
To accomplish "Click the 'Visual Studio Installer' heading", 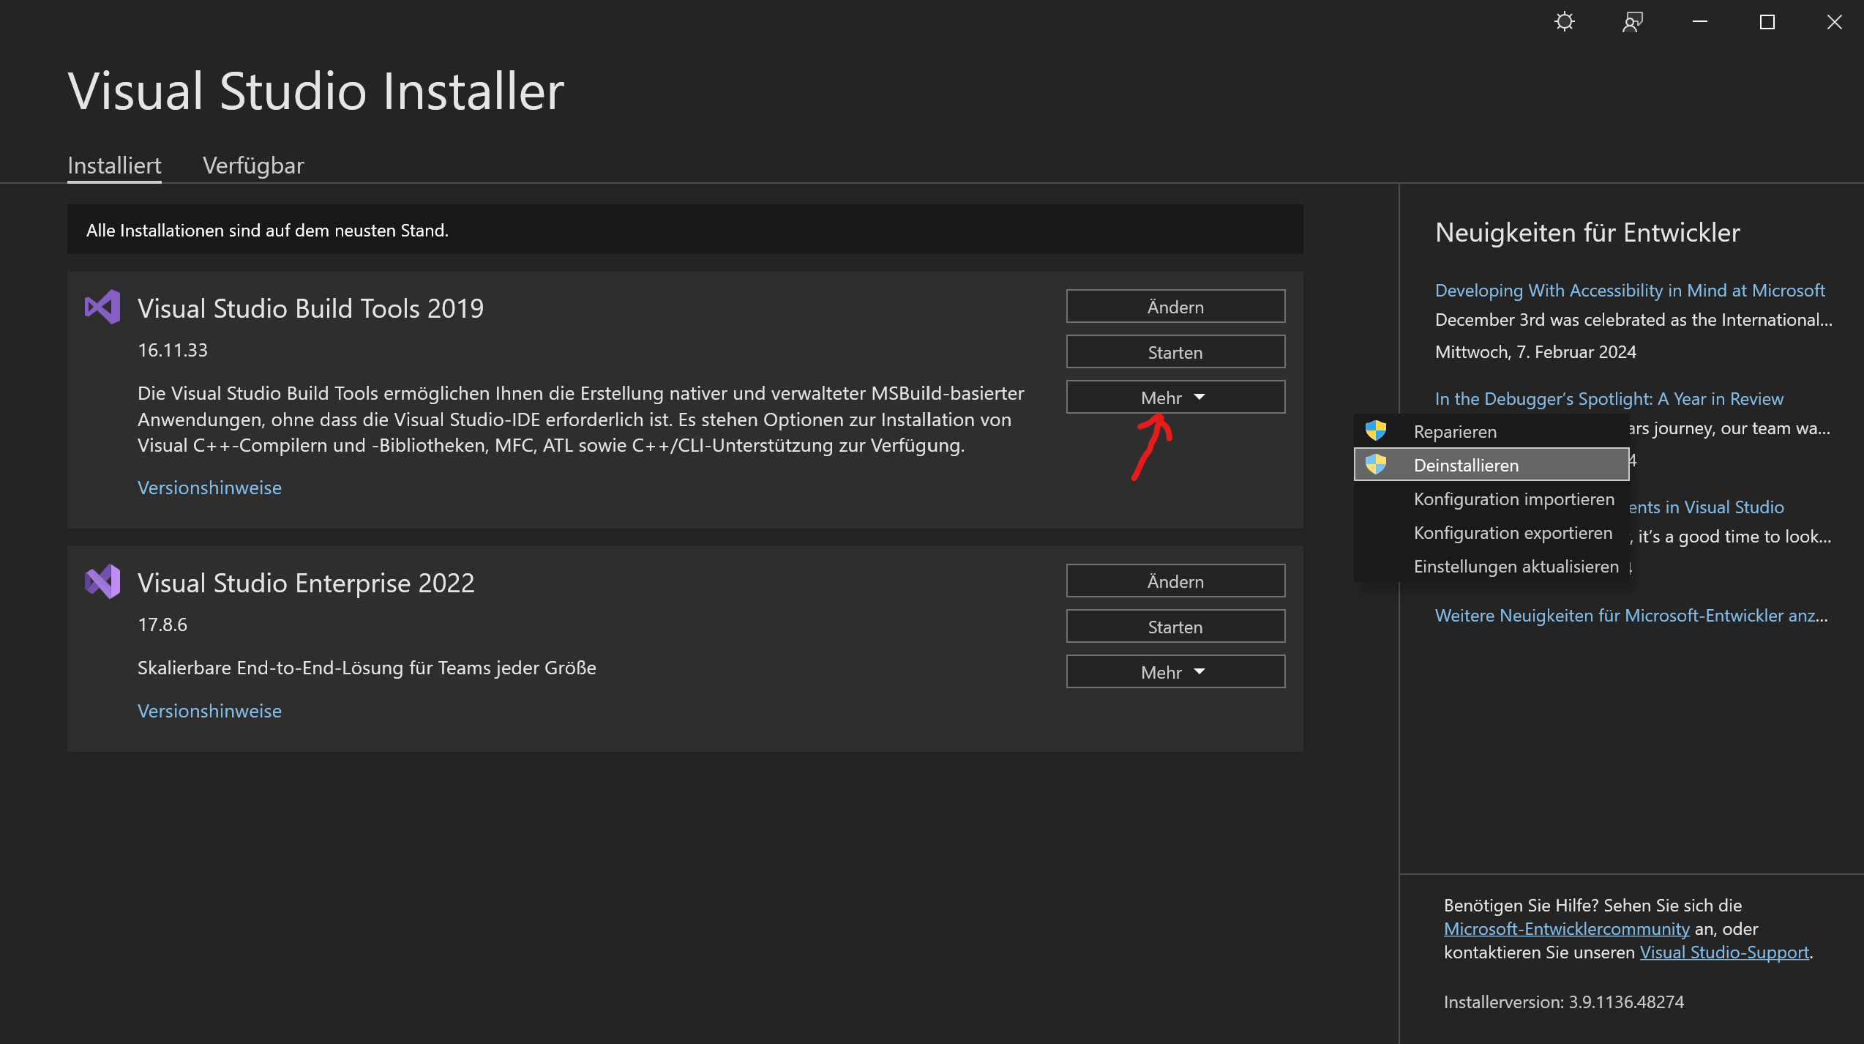I will click(x=315, y=91).
